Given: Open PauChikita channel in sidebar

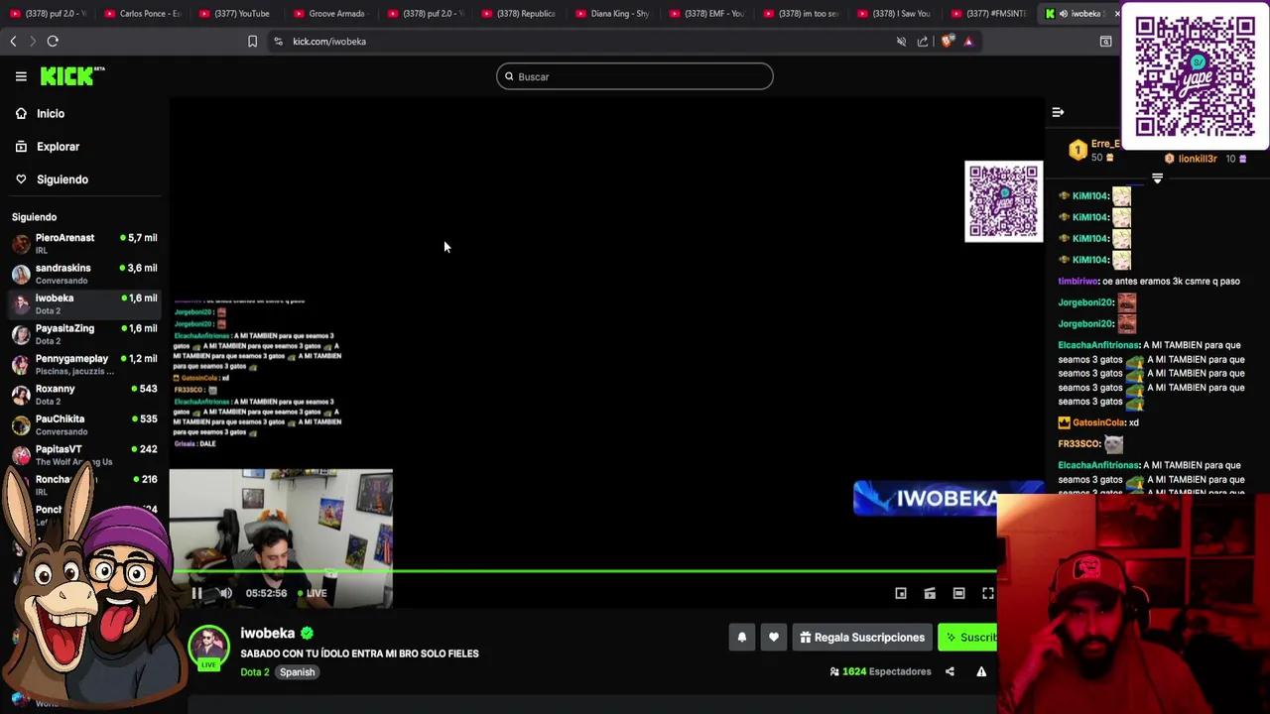Looking at the screenshot, I should pos(84,424).
